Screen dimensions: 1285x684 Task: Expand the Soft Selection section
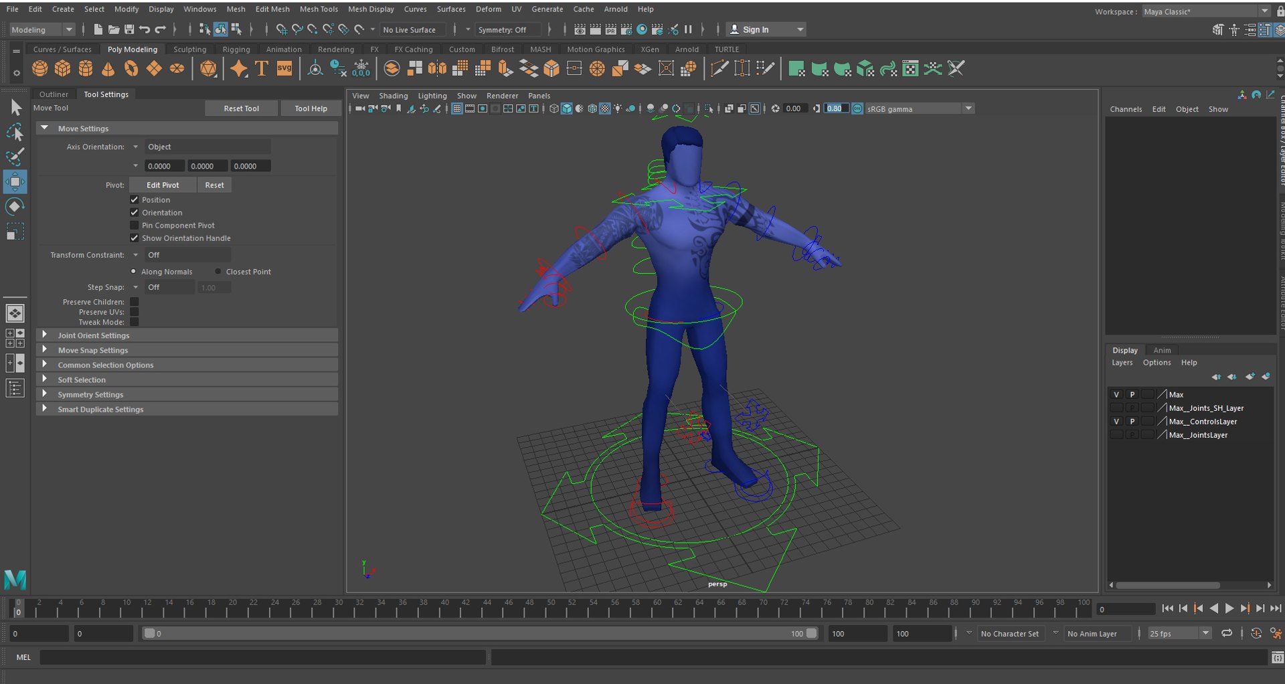coord(45,379)
